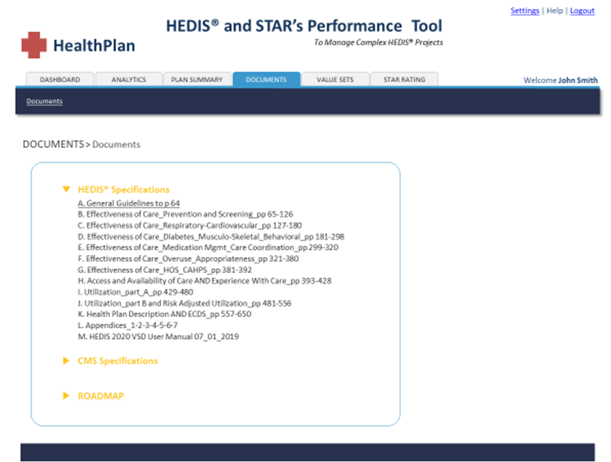The height and width of the screenshot is (462, 611).
Task: Open the Value Sets tab
Action: point(335,79)
